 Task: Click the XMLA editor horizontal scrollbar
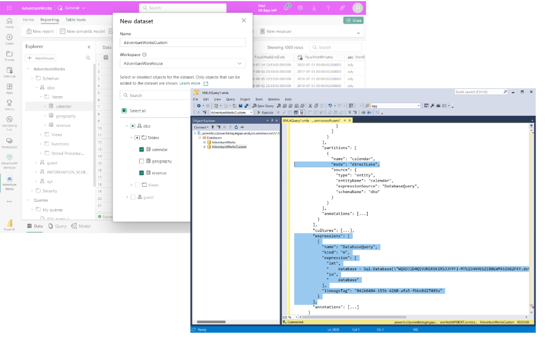pos(354,317)
